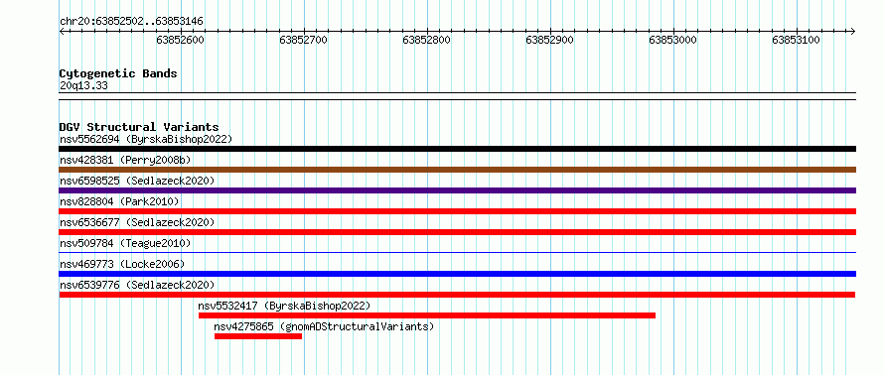The width and height of the screenshot is (884, 375).
Task: Open the nsv428381 (Perry2008b) label
Action: (x=125, y=160)
